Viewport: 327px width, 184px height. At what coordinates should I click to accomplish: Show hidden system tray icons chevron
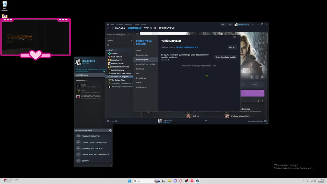pyautogui.click(x=303, y=181)
